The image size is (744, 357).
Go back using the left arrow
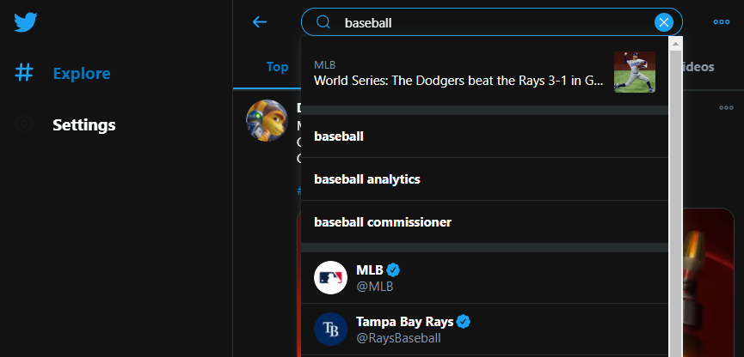(260, 22)
